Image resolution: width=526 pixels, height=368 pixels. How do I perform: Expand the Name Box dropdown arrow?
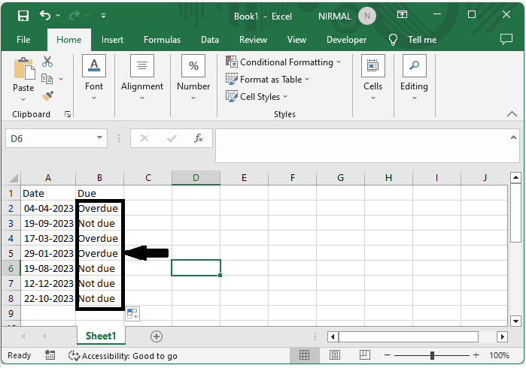click(x=100, y=138)
